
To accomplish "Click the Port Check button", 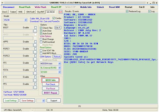I will 50,84.
